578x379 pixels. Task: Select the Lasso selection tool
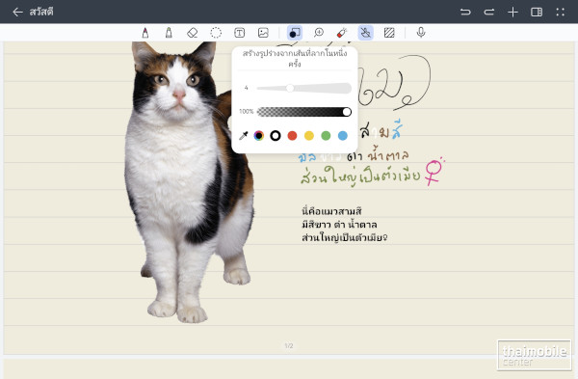point(216,33)
